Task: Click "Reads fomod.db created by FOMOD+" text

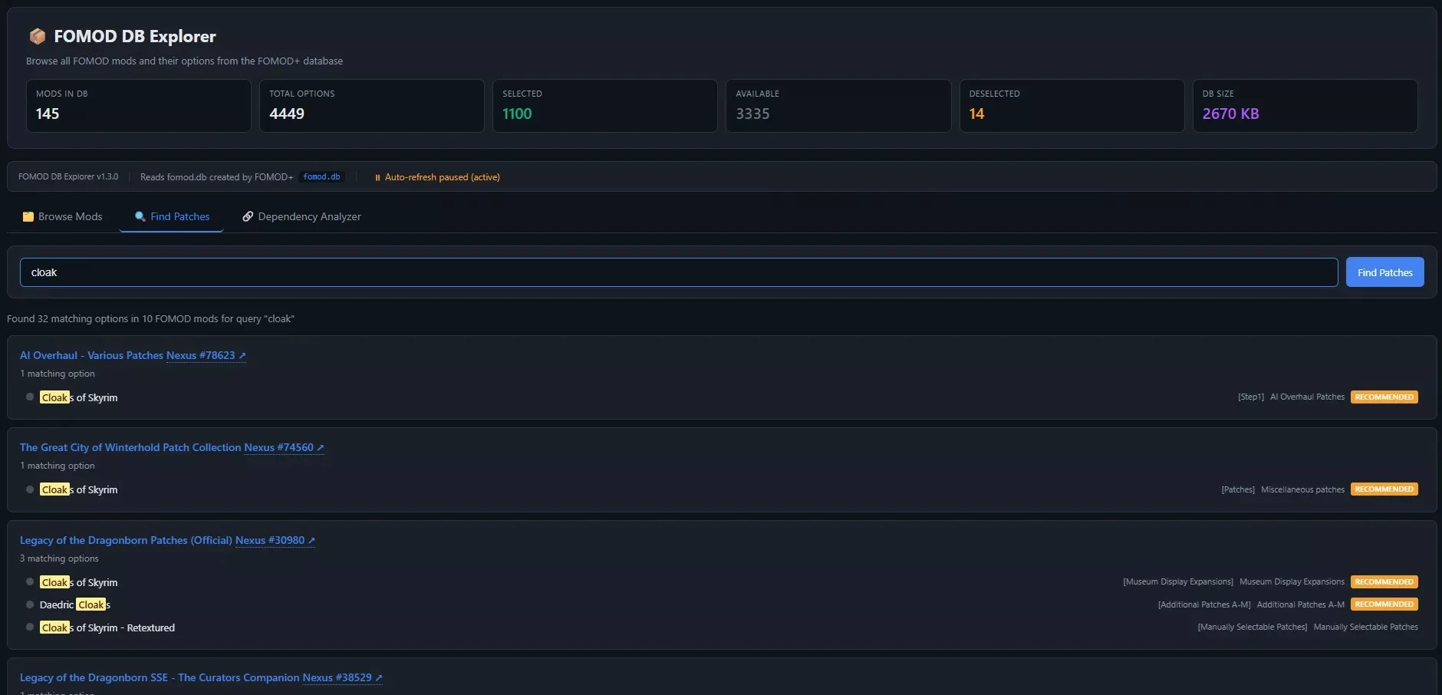Action: click(x=216, y=177)
